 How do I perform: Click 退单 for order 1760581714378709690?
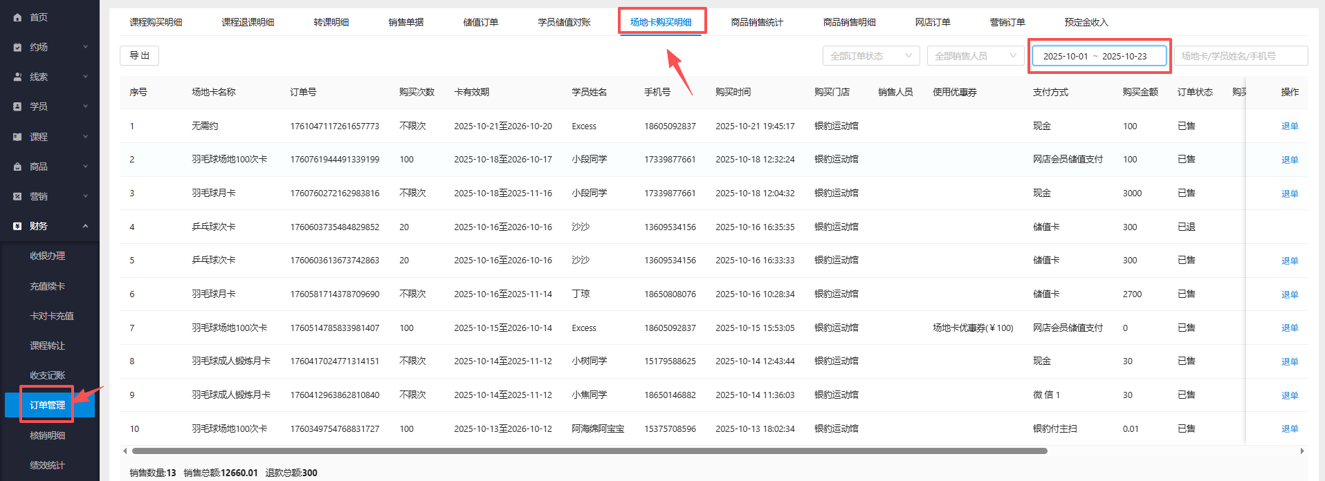(1290, 294)
